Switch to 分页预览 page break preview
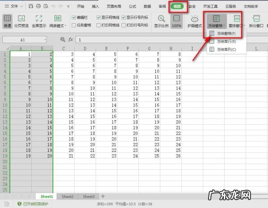Image resolution: width=268 pixels, height=208 pixels. (x=21, y=21)
